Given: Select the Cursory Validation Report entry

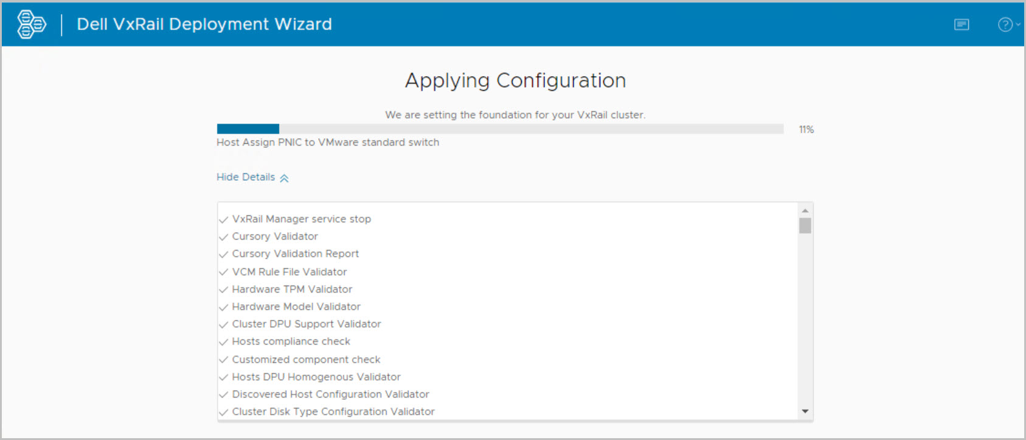Looking at the screenshot, I should click(x=295, y=254).
